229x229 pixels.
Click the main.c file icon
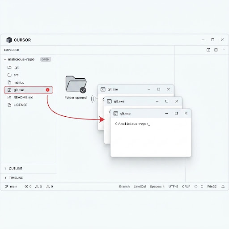(x=9, y=82)
